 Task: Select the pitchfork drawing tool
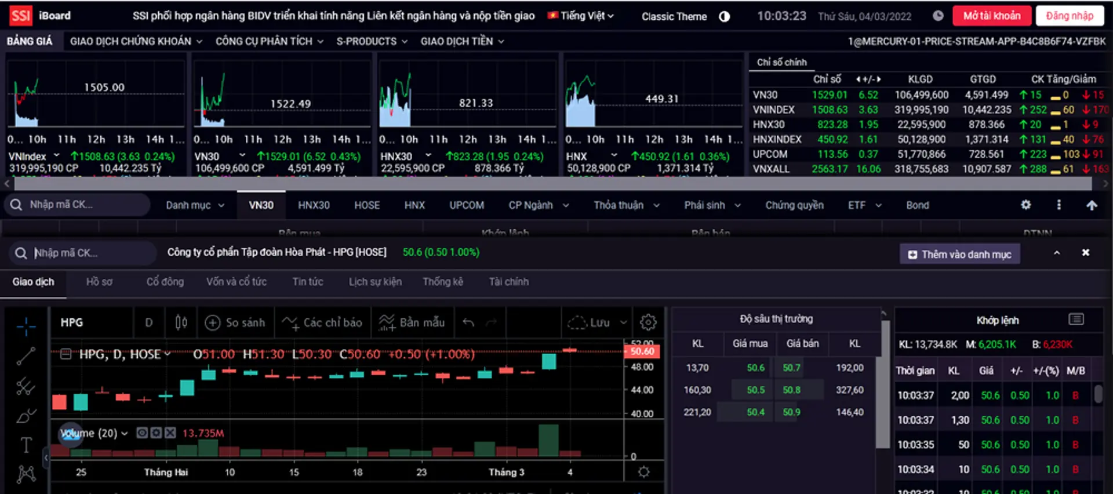(x=26, y=386)
